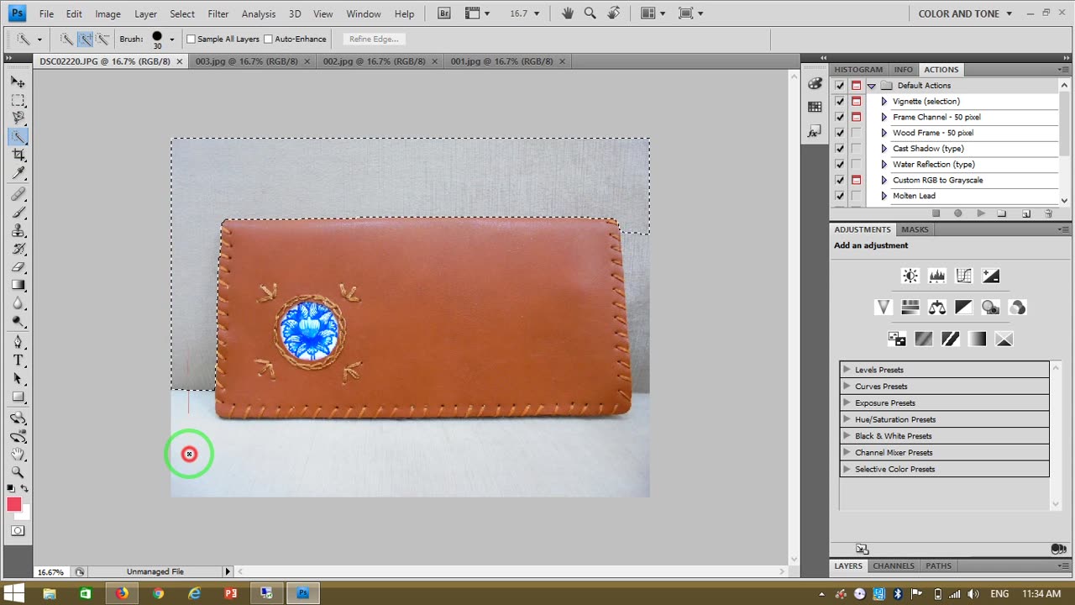Click Begin recording in Actions panel

(x=958, y=213)
